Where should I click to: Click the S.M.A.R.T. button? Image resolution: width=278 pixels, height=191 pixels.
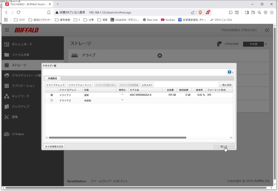click(x=147, y=85)
